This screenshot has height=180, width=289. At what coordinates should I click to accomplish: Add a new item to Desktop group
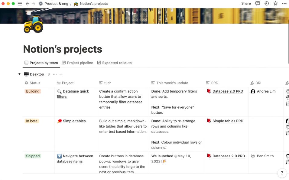coord(61,74)
